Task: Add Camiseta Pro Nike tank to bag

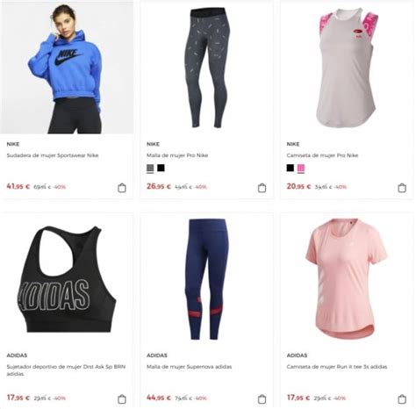Action: [x=402, y=188]
